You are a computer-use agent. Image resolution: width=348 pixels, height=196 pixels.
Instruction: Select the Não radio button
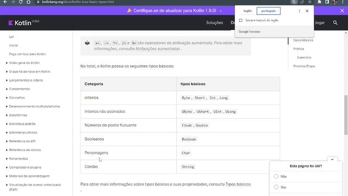(x=276, y=176)
